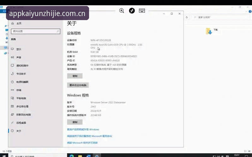Select 远程桌面 remote desktop page

pos(18,123)
